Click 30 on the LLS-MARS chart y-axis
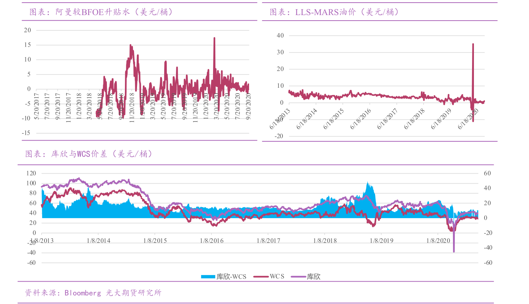Screen dimensions: 529x304 280,52
